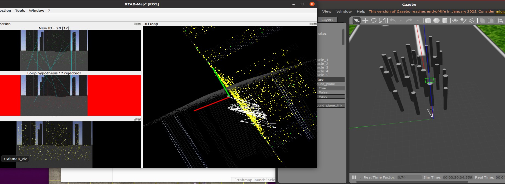This screenshot has width=505, height=184.
Task: Insert a box shape in Gazebo
Action: click(x=428, y=20)
